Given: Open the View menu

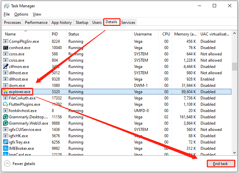Looking at the screenshot, I should 37,14.
